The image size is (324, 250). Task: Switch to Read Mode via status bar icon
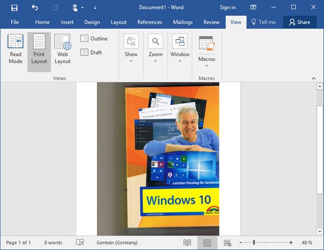187,243
